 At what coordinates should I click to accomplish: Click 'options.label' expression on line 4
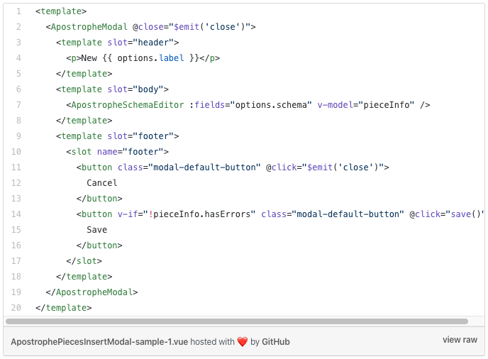tap(150, 58)
